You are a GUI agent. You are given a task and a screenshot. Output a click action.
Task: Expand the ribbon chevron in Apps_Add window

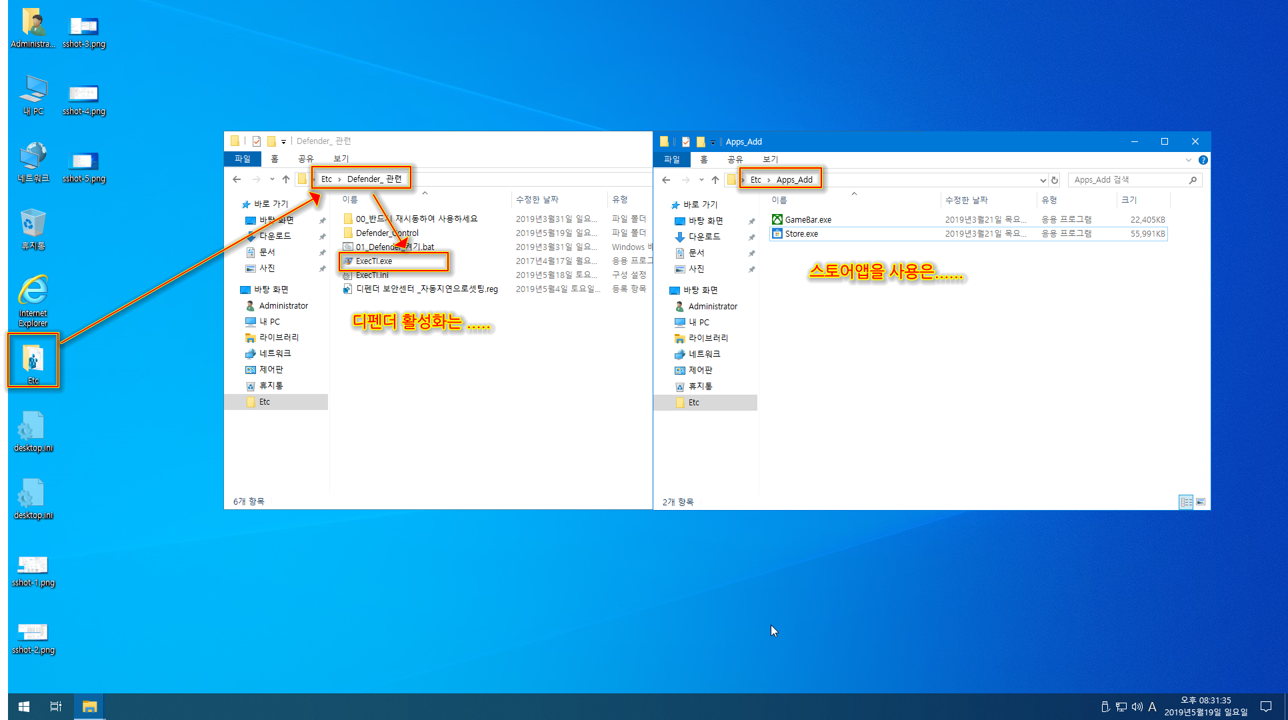point(1188,160)
